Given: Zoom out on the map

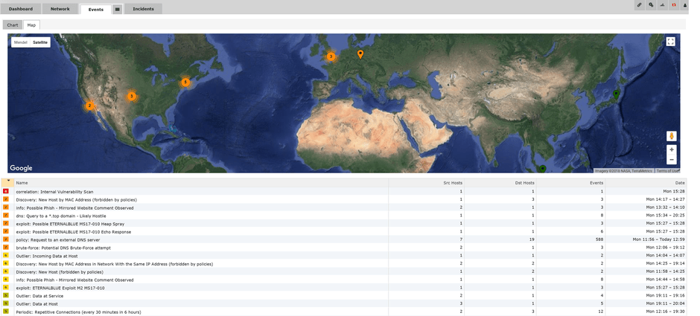Looking at the screenshot, I should pyautogui.click(x=671, y=159).
